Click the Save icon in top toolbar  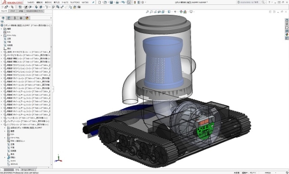111,2
